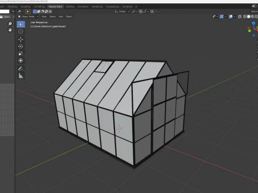Open the View menu in 3D viewport

coord(44,17)
